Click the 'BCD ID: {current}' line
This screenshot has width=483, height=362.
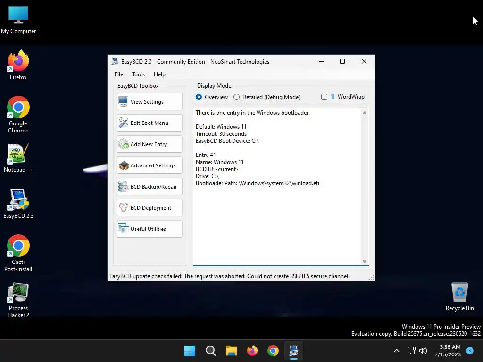[x=217, y=169]
